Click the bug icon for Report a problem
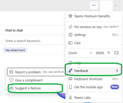The image size is (123, 103). pos(11,72)
